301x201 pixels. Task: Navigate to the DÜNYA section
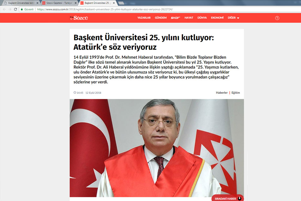[202, 18]
